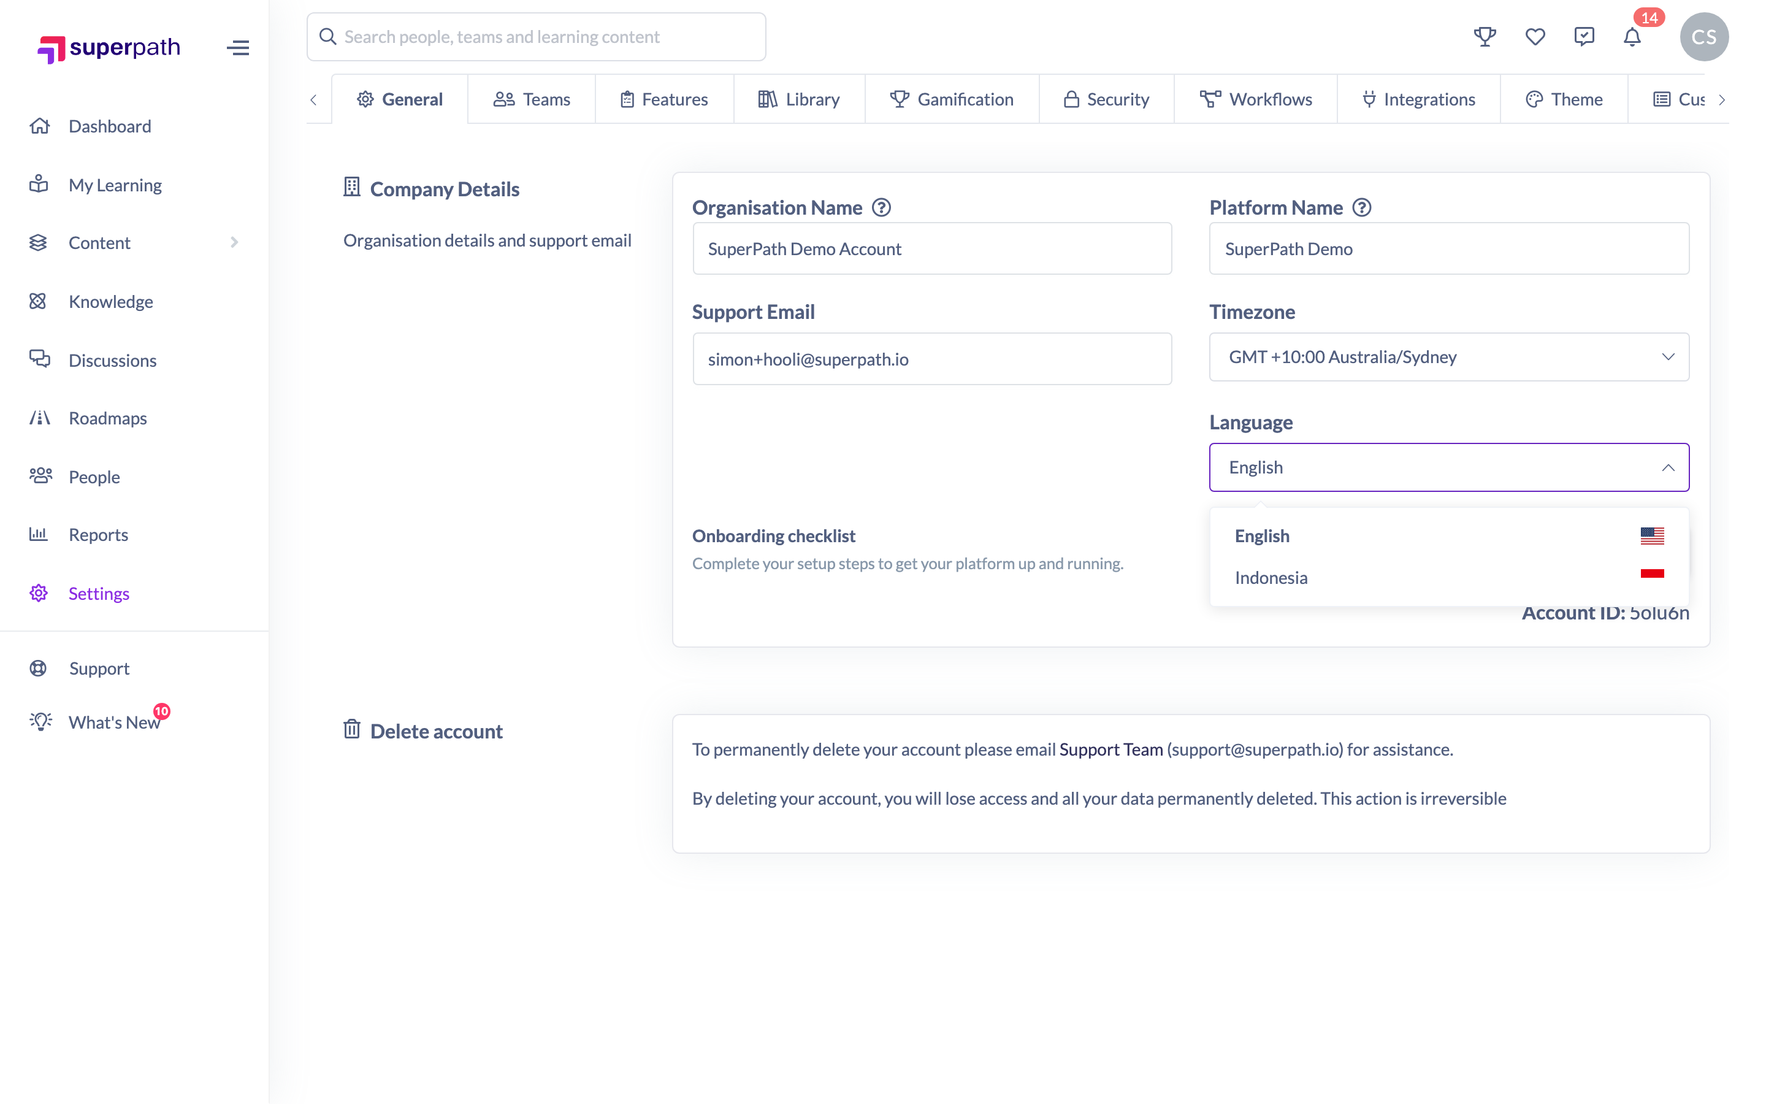Open the CS user avatar

pyautogui.click(x=1703, y=37)
